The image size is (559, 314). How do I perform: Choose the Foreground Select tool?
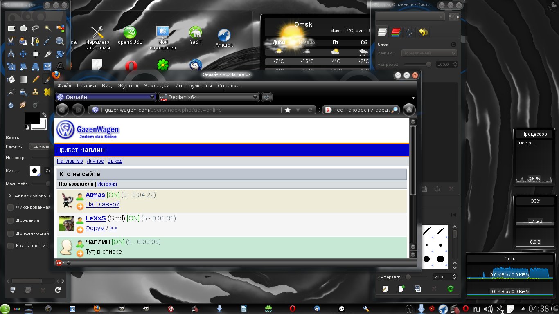pos(23,41)
